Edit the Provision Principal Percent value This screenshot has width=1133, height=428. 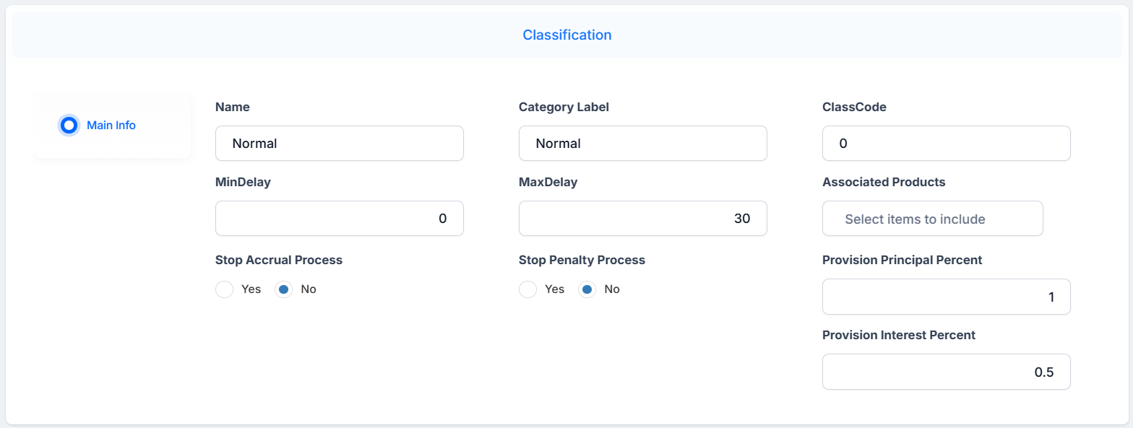tap(947, 297)
